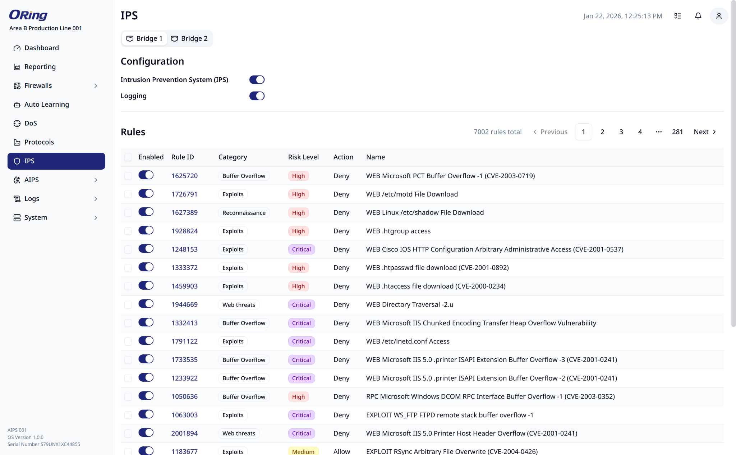Expand the Firewalls submenu chevron
Viewport: 736px width, 455px height.
(96, 86)
